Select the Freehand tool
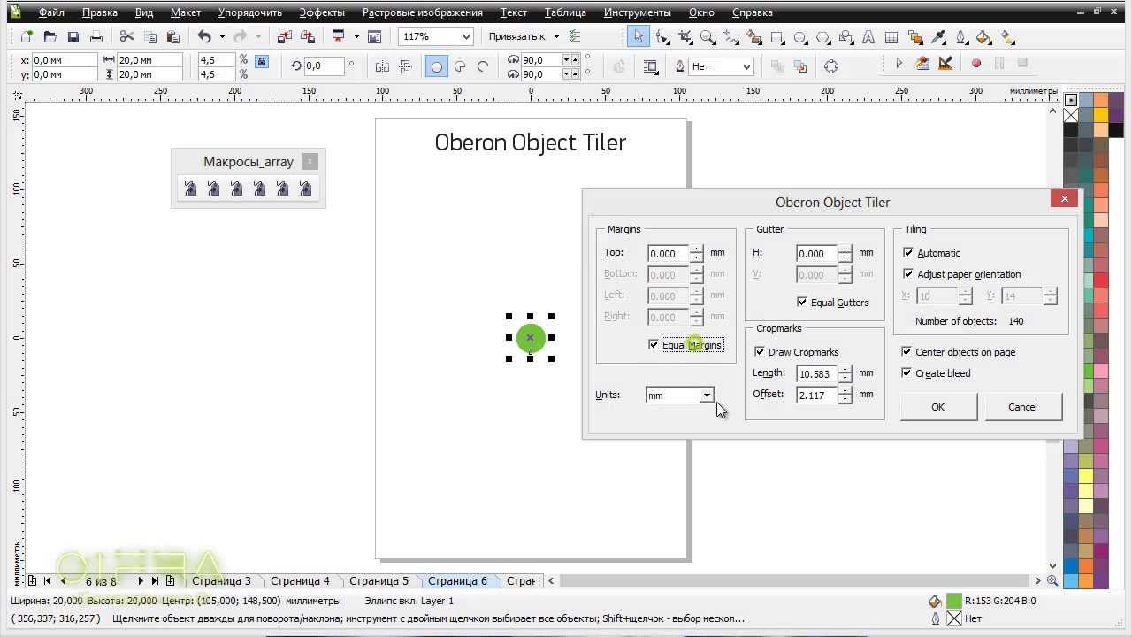The width and height of the screenshot is (1132, 637). pyautogui.click(x=730, y=37)
